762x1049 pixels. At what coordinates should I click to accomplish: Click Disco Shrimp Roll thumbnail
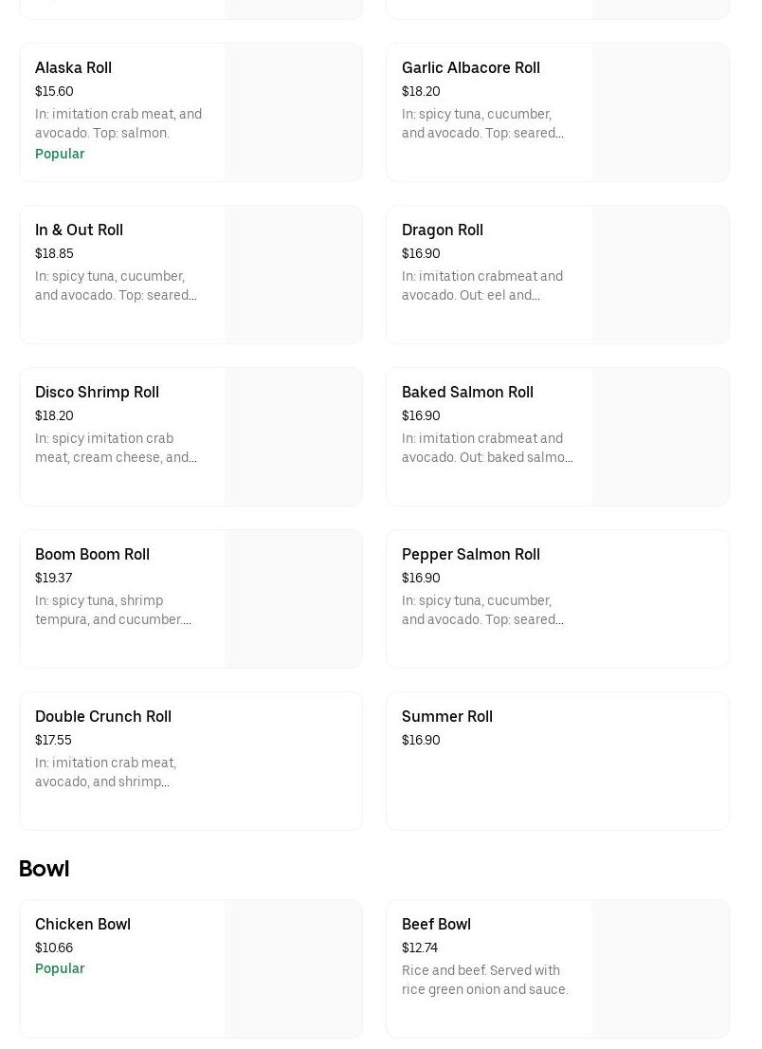point(293,436)
